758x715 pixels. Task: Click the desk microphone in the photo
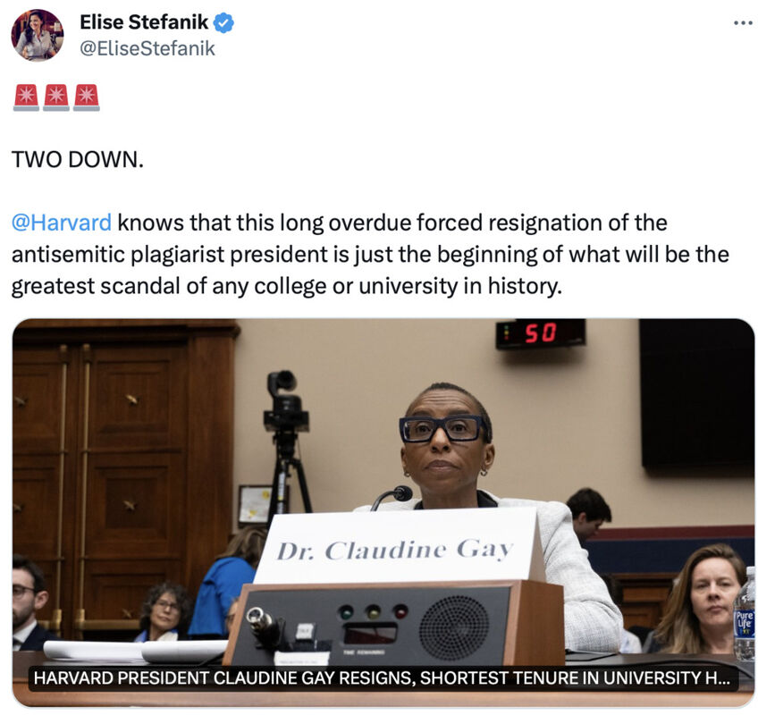pyautogui.click(x=392, y=497)
